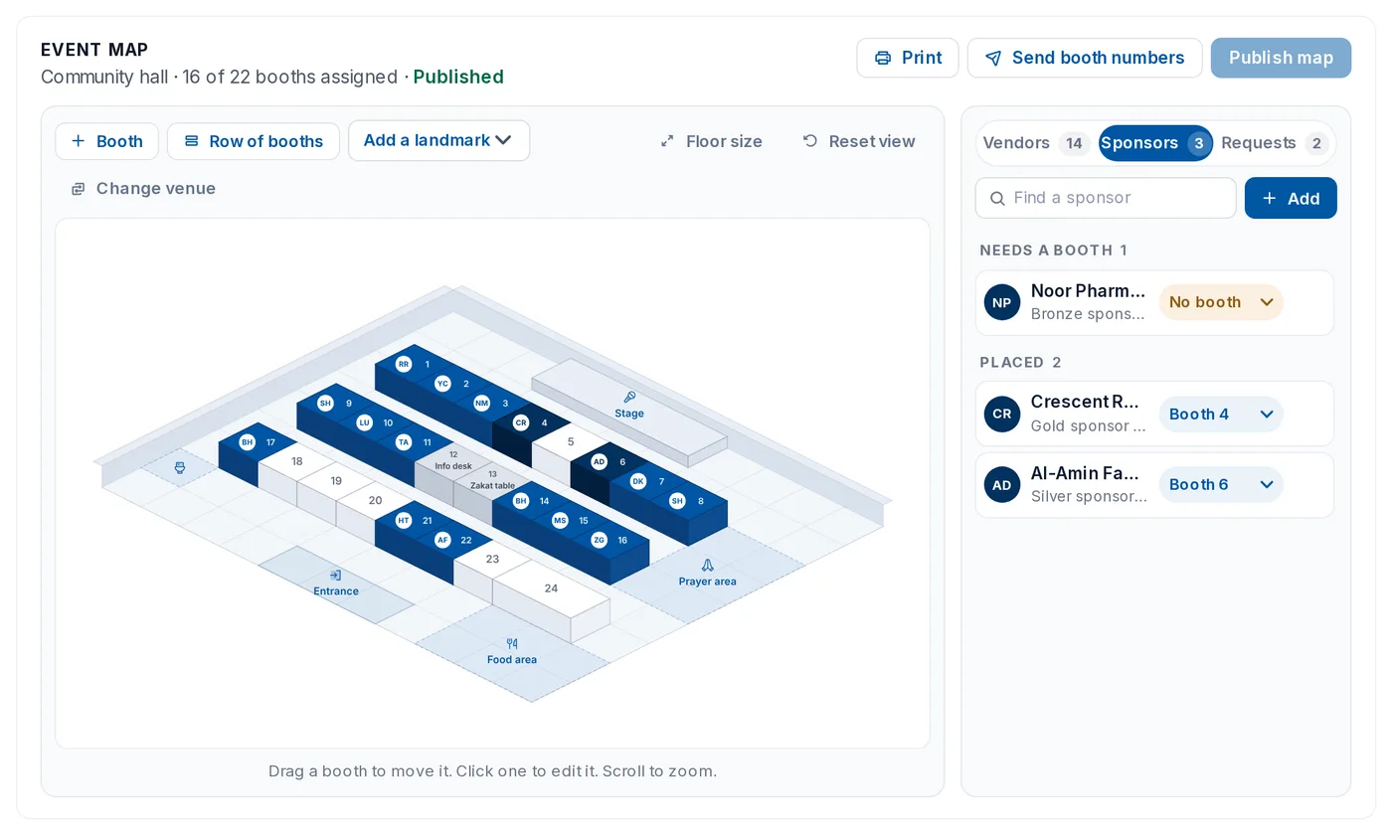
Task: Select the Prayer area landmark icon
Action: [x=708, y=566]
